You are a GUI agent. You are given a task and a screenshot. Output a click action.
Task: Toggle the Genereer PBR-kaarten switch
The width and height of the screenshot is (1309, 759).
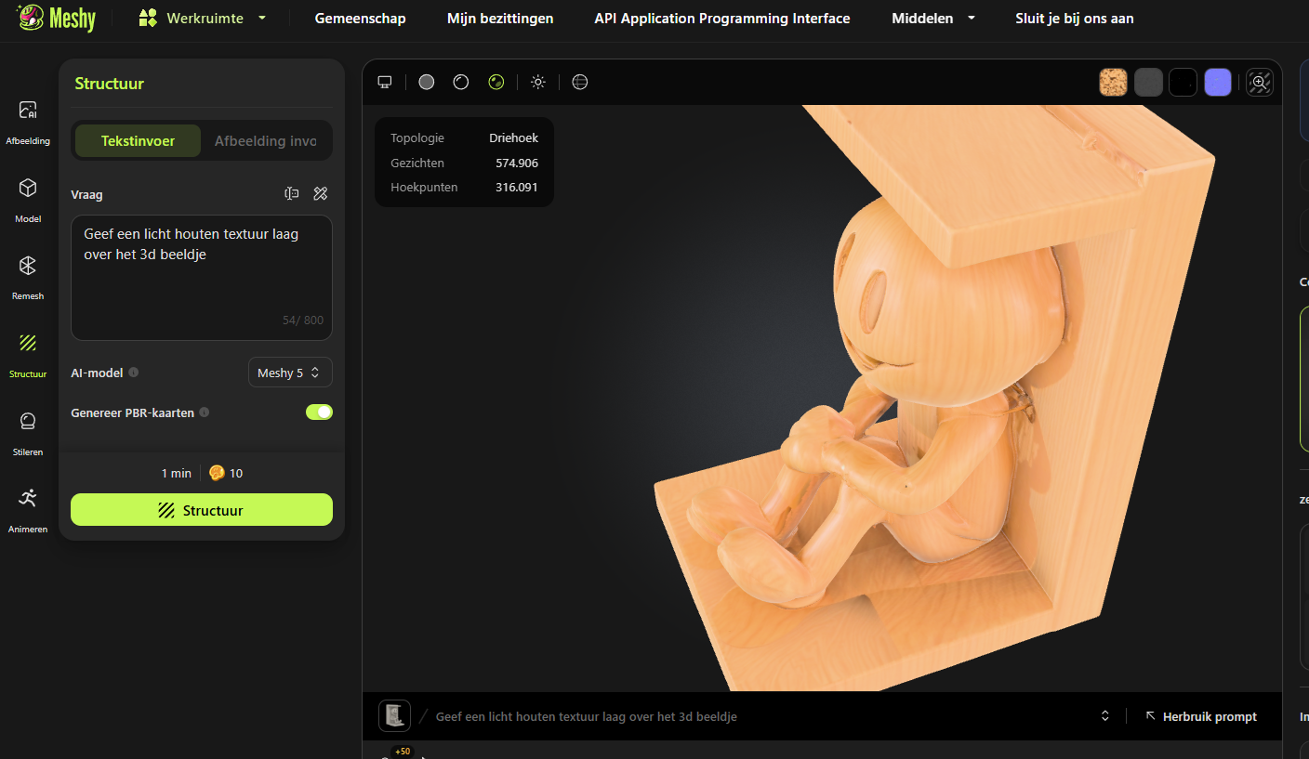tap(319, 412)
